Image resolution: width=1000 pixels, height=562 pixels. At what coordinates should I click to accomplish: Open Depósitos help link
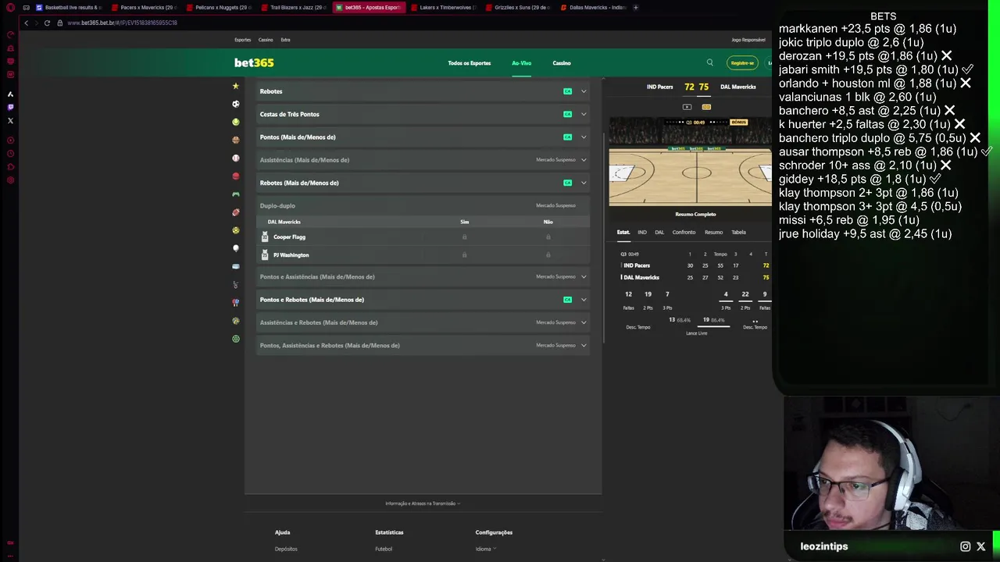[x=286, y=549]
